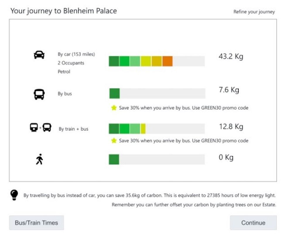Click the car transport icon
The image size is (287, 237).
(39, 55)
